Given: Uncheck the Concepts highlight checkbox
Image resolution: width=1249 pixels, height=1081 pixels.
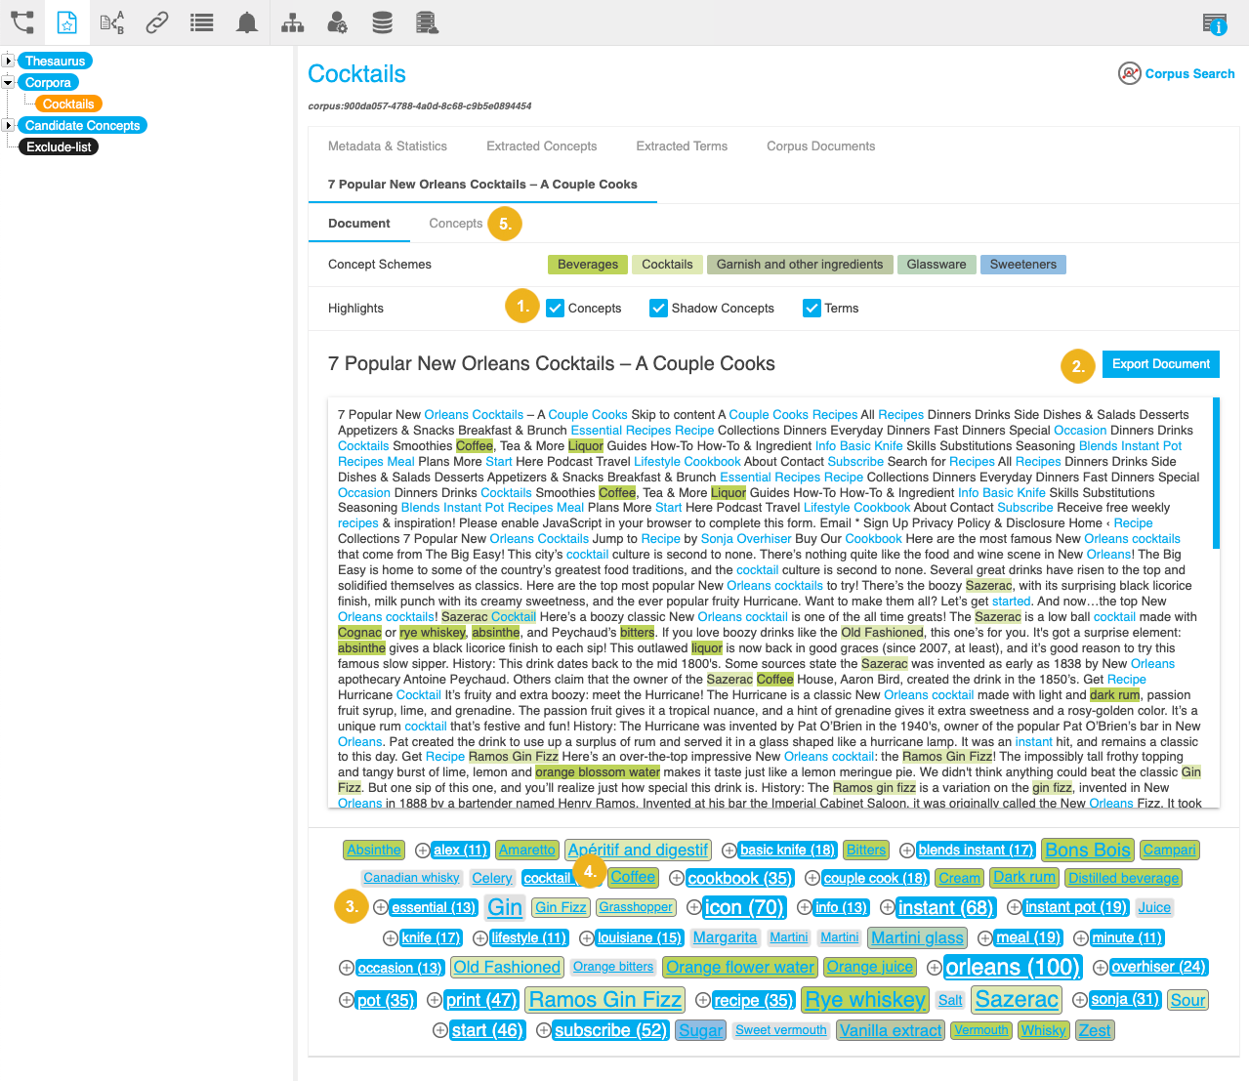Looking at the screenshot, I should [555, 309].
